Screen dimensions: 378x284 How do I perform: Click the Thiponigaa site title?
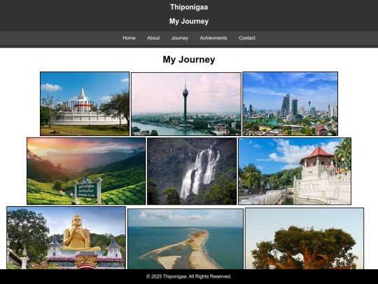189,7
